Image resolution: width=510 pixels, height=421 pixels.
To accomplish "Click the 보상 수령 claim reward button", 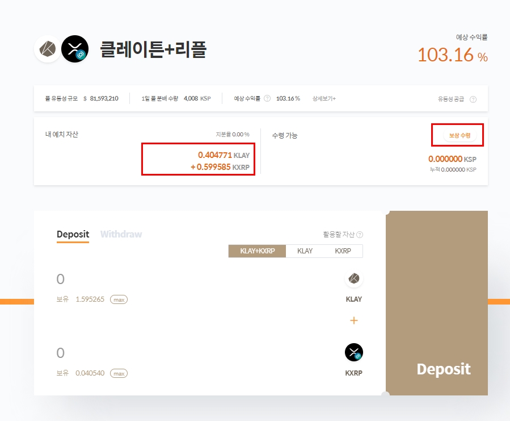I will (460, 135).
